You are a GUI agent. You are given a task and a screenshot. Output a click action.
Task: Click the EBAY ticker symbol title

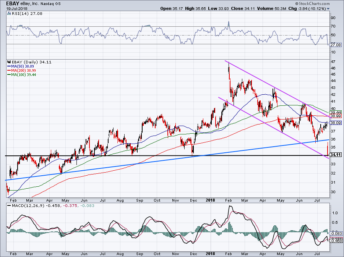13,3
